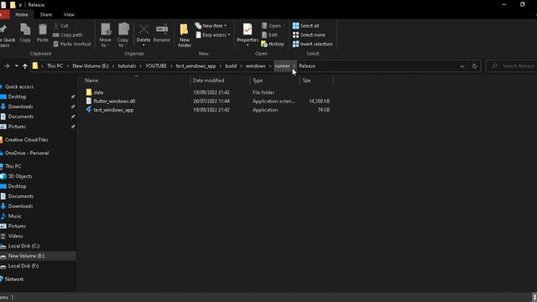Go to runner in breadcrumb path
The image size is (537, 302).
[282, 66]
